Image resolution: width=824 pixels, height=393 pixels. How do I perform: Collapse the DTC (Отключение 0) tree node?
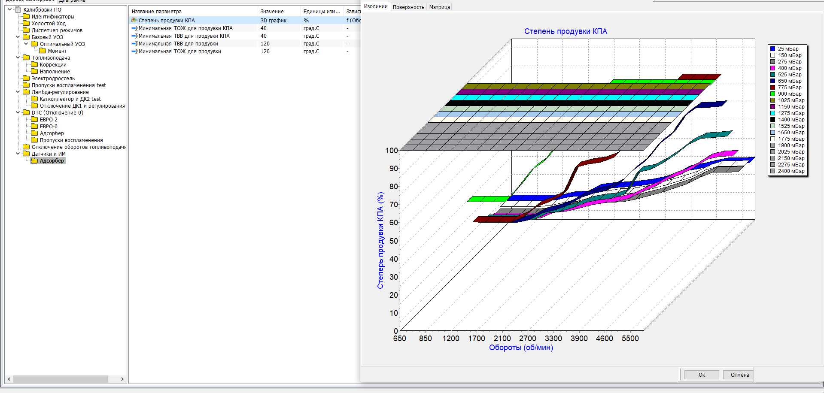18,112
